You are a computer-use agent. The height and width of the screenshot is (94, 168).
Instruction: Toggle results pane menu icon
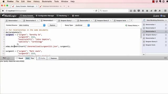tap(165, 58)
